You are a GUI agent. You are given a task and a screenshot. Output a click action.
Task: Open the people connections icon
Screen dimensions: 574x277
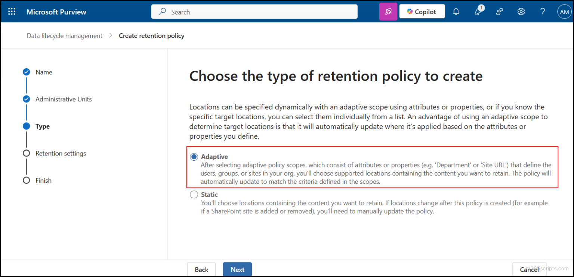coord(499,12)
